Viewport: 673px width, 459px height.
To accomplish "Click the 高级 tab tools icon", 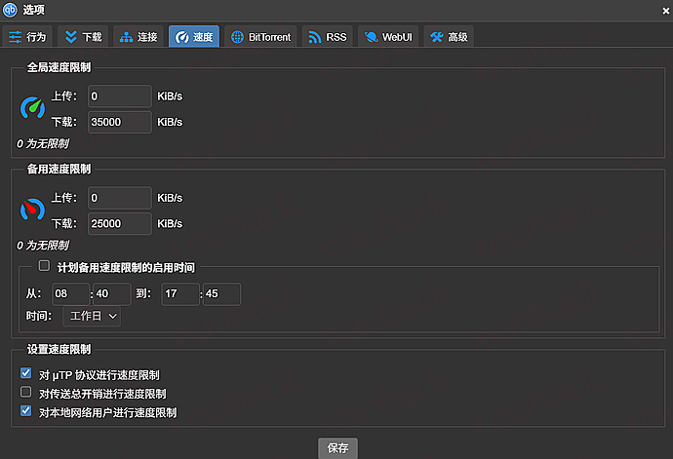I will point(436,37).
